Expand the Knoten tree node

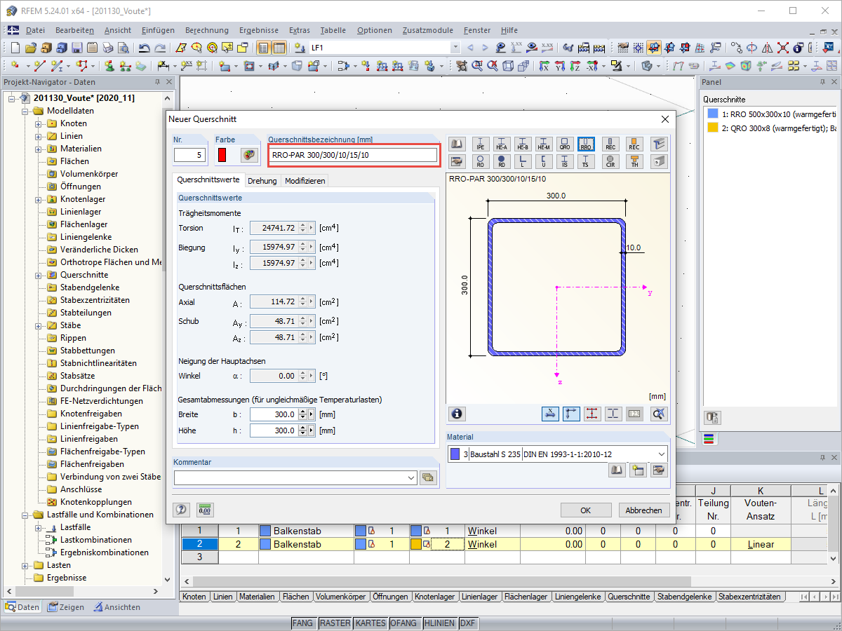point(39,123)
